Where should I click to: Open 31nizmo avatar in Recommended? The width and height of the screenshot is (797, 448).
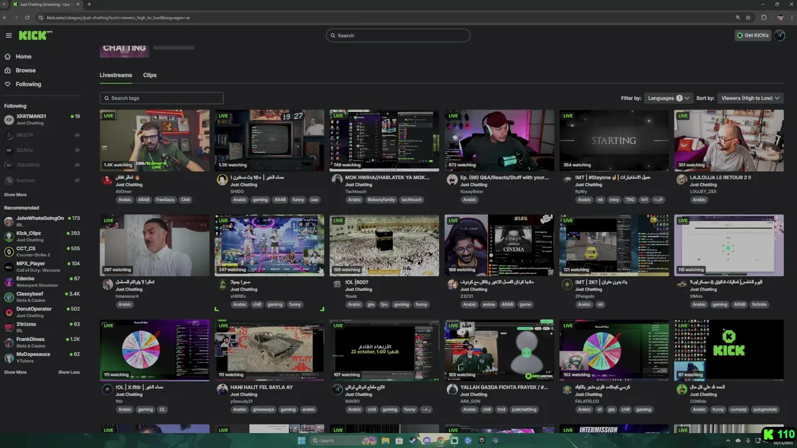tap(9, 327)
